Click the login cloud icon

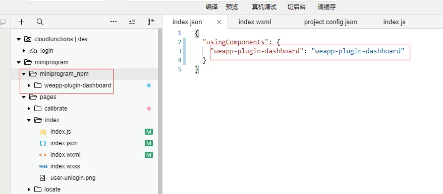point(33,51)
